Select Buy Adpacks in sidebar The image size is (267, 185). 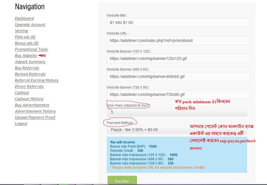click(26, 55)
